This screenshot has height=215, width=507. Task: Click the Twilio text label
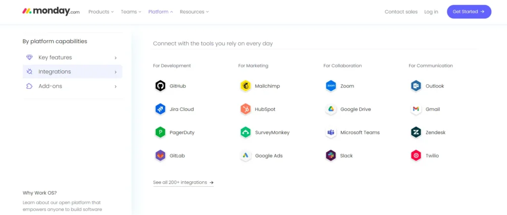point(432,156)
